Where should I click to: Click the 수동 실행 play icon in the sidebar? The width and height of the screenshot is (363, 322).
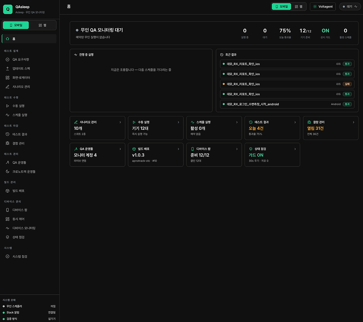pos(8,106)
